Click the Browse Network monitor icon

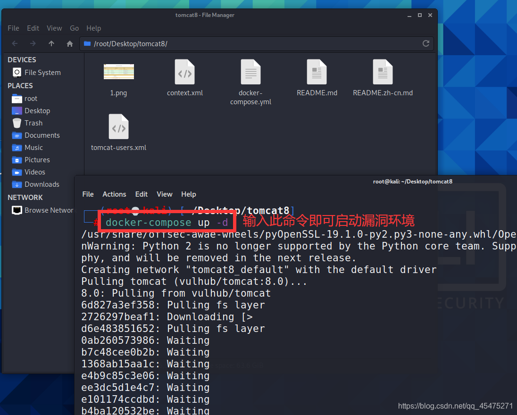(x=17, y=210)
